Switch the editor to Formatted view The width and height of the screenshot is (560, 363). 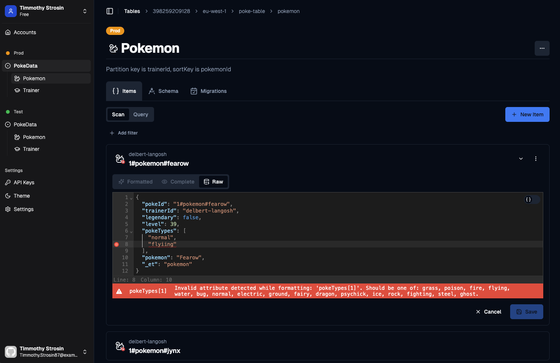[135, 182]
